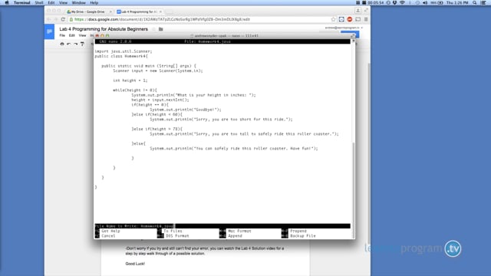Click the Google Docs home icon

[x=49, y=31]
